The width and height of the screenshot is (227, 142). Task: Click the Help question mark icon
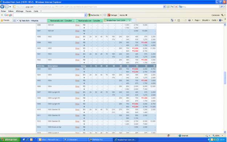coord(220,20)
